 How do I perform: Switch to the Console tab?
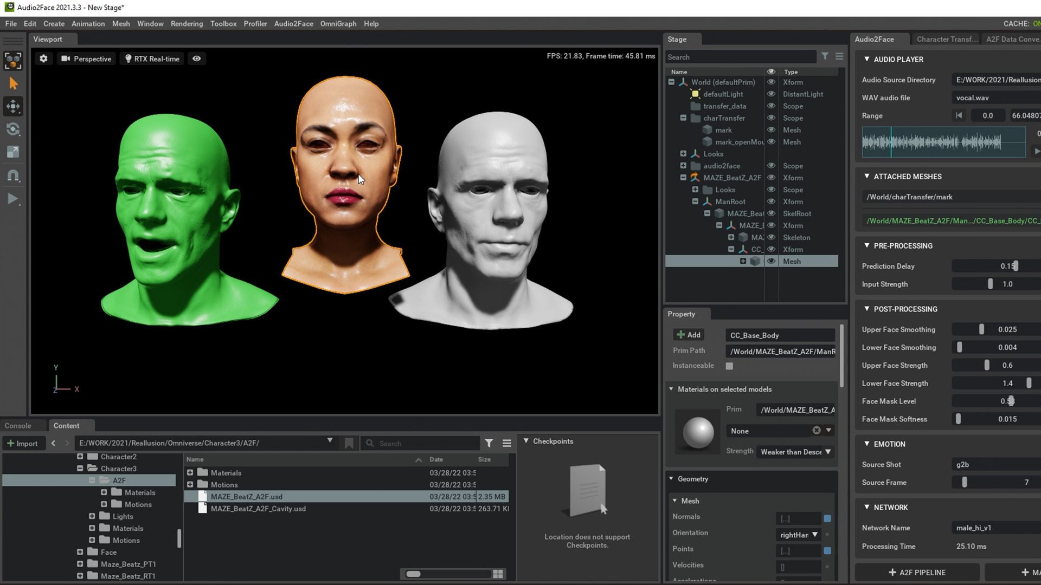point(18,426)
